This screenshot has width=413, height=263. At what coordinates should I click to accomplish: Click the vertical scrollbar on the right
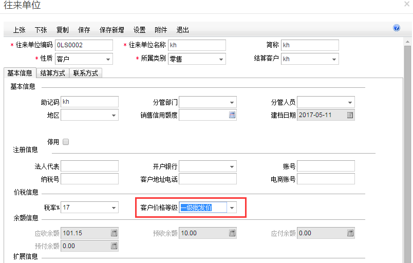tap(407, 154)
